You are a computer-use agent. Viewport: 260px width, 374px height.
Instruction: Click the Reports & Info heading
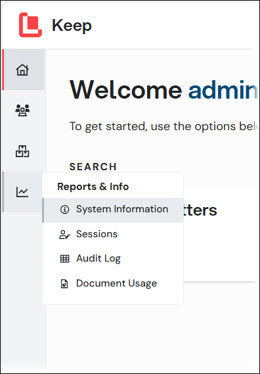[93, 187]
